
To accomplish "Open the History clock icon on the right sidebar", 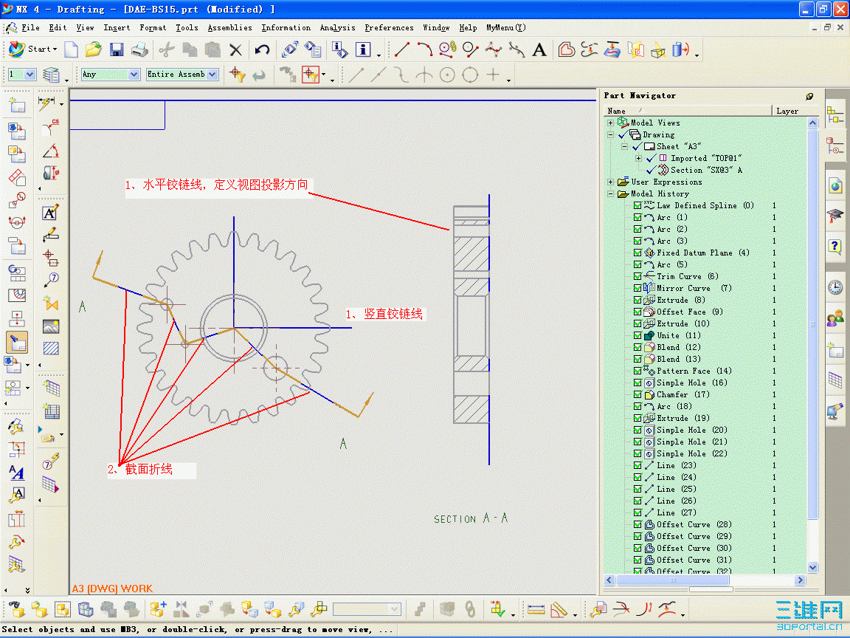I will pyautogui.click(x=835, y=287).
